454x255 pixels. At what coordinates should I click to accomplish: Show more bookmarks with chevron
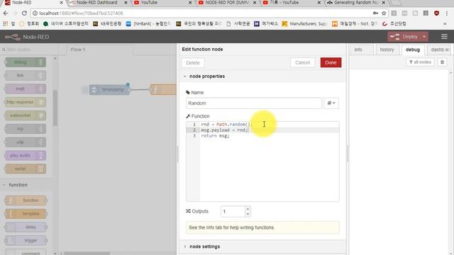[x=445, y=23]
